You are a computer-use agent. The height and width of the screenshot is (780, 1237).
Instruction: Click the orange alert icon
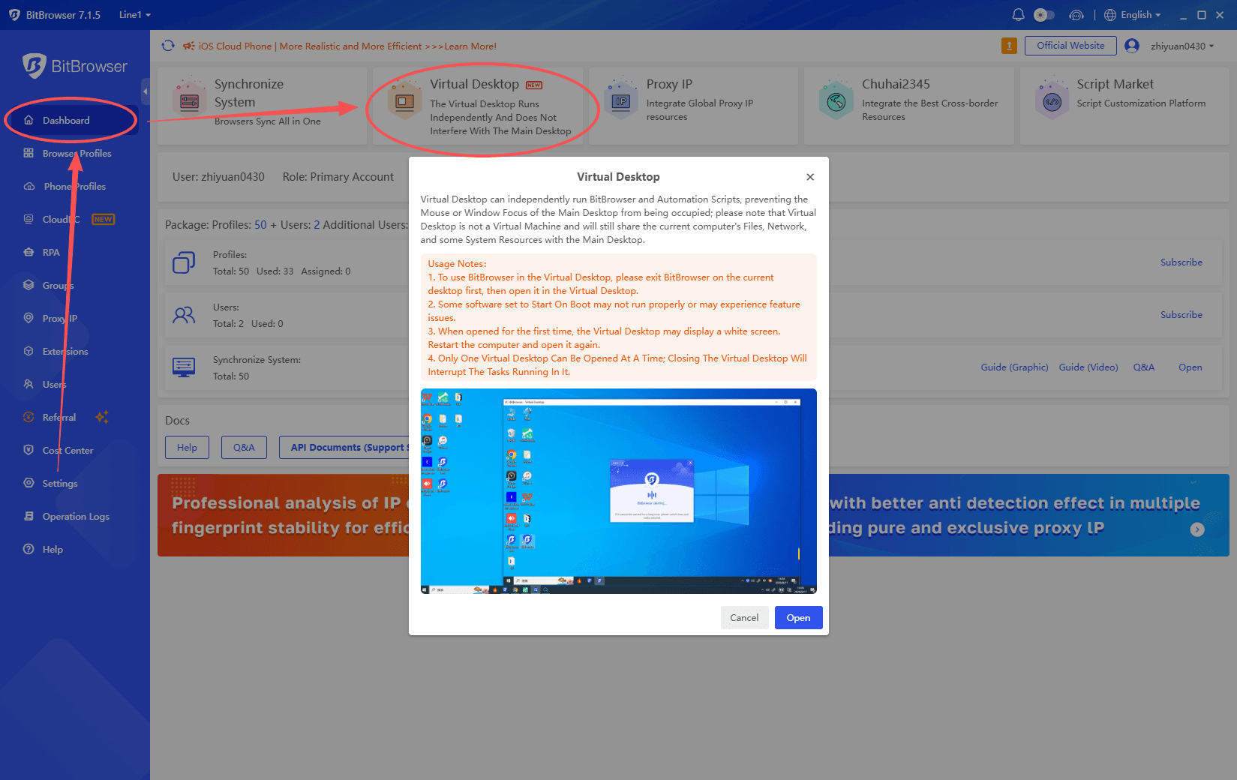click(x=1009, y=46)
